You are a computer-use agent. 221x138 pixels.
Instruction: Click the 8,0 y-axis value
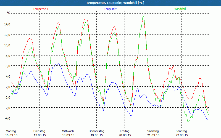[x=8, y=56]
